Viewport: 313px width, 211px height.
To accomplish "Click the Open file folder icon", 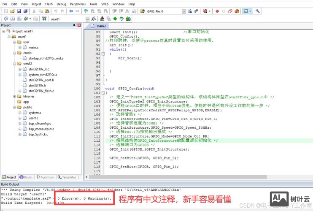I will 12,11.
